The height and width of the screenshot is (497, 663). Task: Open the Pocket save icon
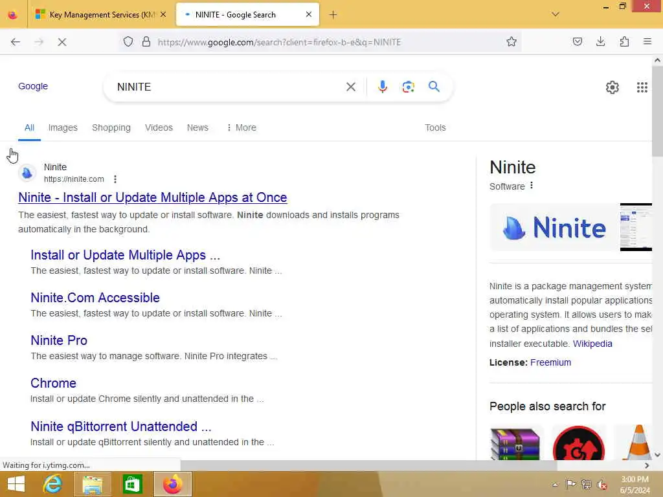[x=578, y=41]
